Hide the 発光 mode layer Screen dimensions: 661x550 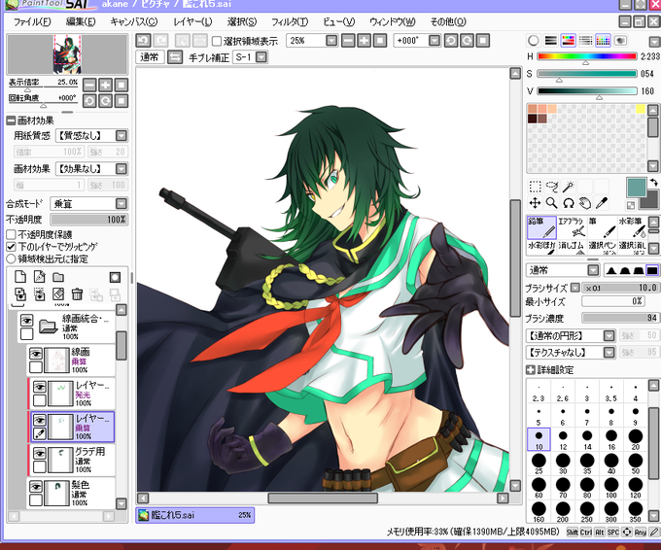tap(39, 387)
